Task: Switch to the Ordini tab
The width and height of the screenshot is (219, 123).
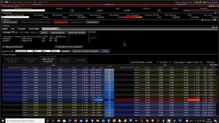Action: point(5,29)
